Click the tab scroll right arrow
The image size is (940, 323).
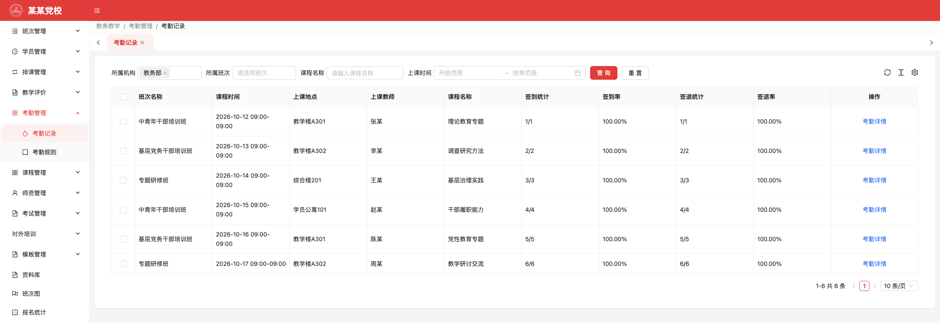[931, 43]
